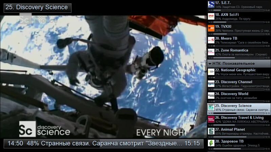271x152 pixels.
Task: Click the Zone Romantica channel logo
Action: tap(211, 52)
